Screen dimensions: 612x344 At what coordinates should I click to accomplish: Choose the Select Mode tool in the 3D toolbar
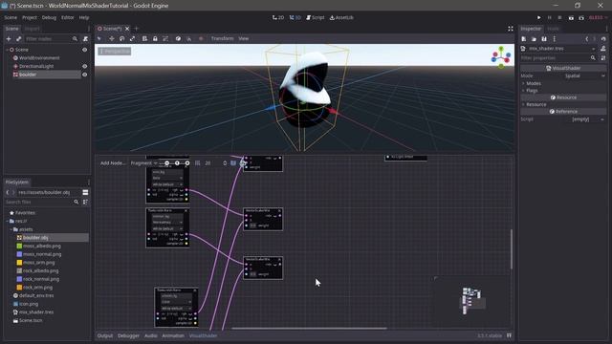[99, 38]
